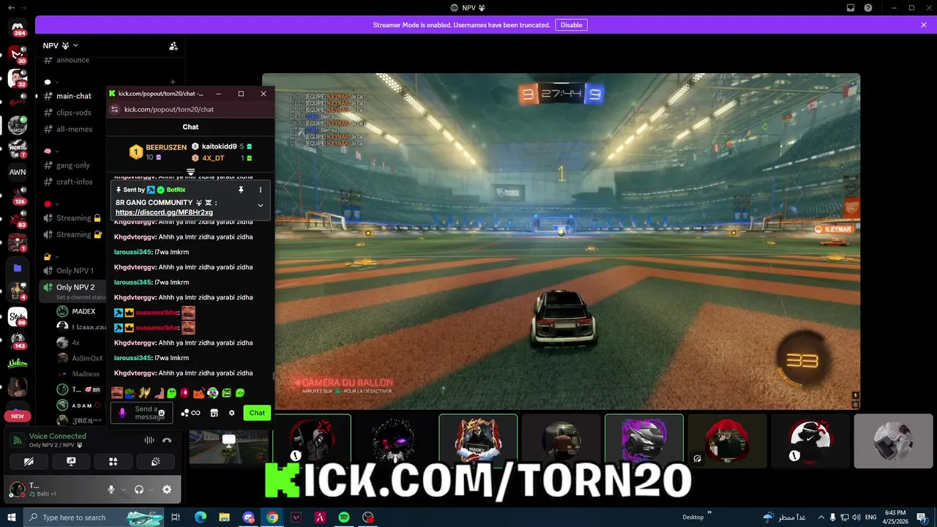This screenshot has width=937, height=527.
Task: Show hidden tray icons arrow
Action: [821, 517]
